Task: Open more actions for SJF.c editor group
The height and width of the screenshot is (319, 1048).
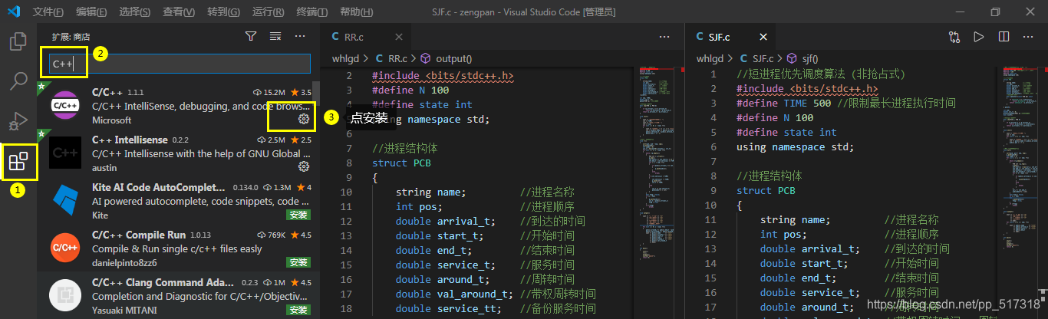Action: pos(1028,37)
